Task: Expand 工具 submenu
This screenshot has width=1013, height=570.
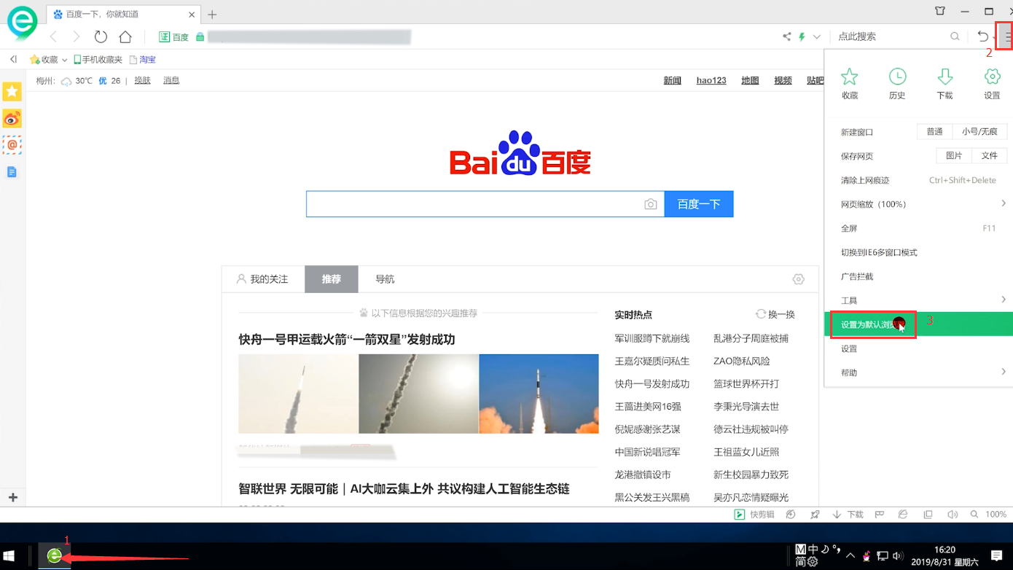Action: [918, 300]
